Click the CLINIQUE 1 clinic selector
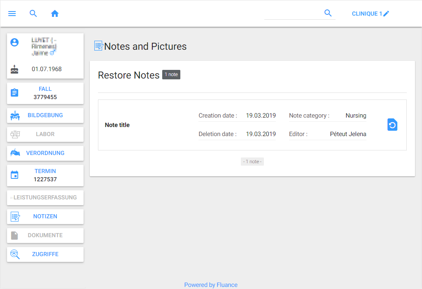The width and height of the screenshot is (422, 289). (x=366, y=14)
